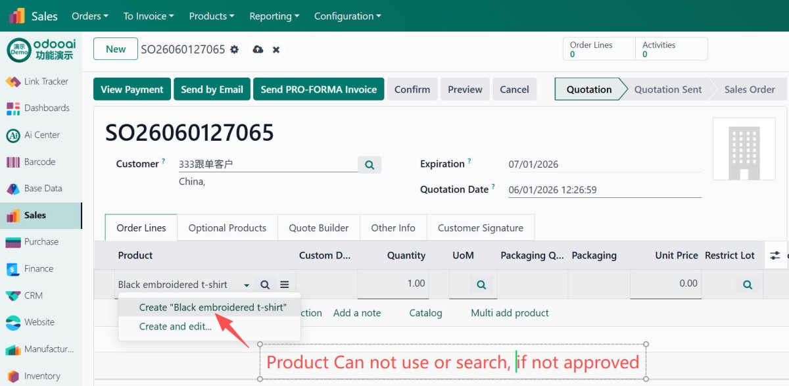This screenshot has width=789, height=386.
Task: Sort by the Product column header
Action: 135,255
